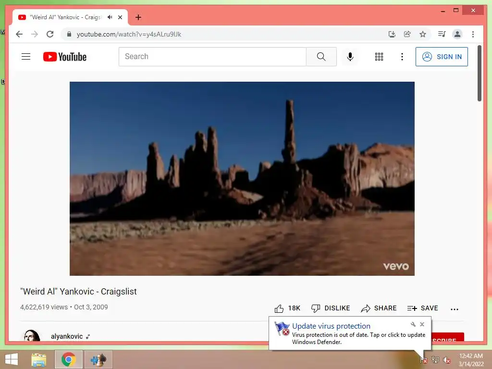Click the DISLIKE thumbs down button
The height and width of the screenshot is (369, 492).
(331, 308)
